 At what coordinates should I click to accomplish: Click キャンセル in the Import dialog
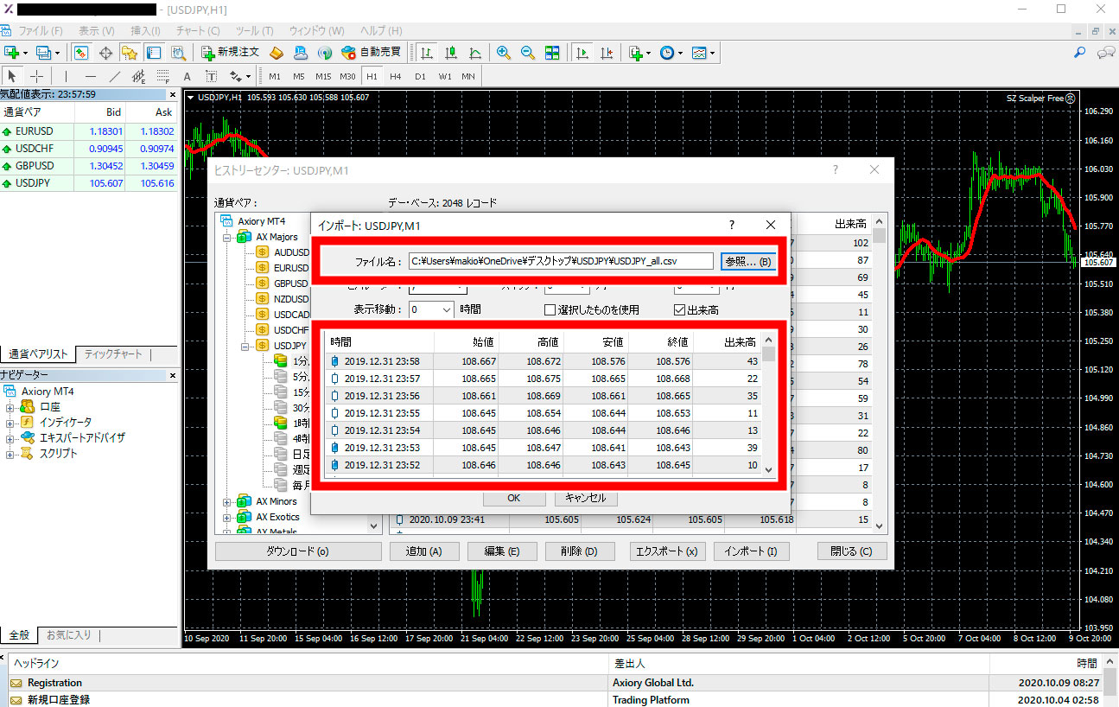[586, 498]
